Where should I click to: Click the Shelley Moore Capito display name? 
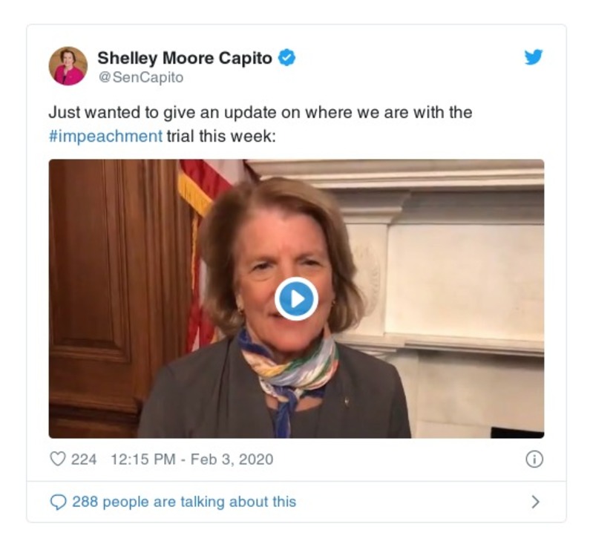pyautogui.click(x=185, y=58)
